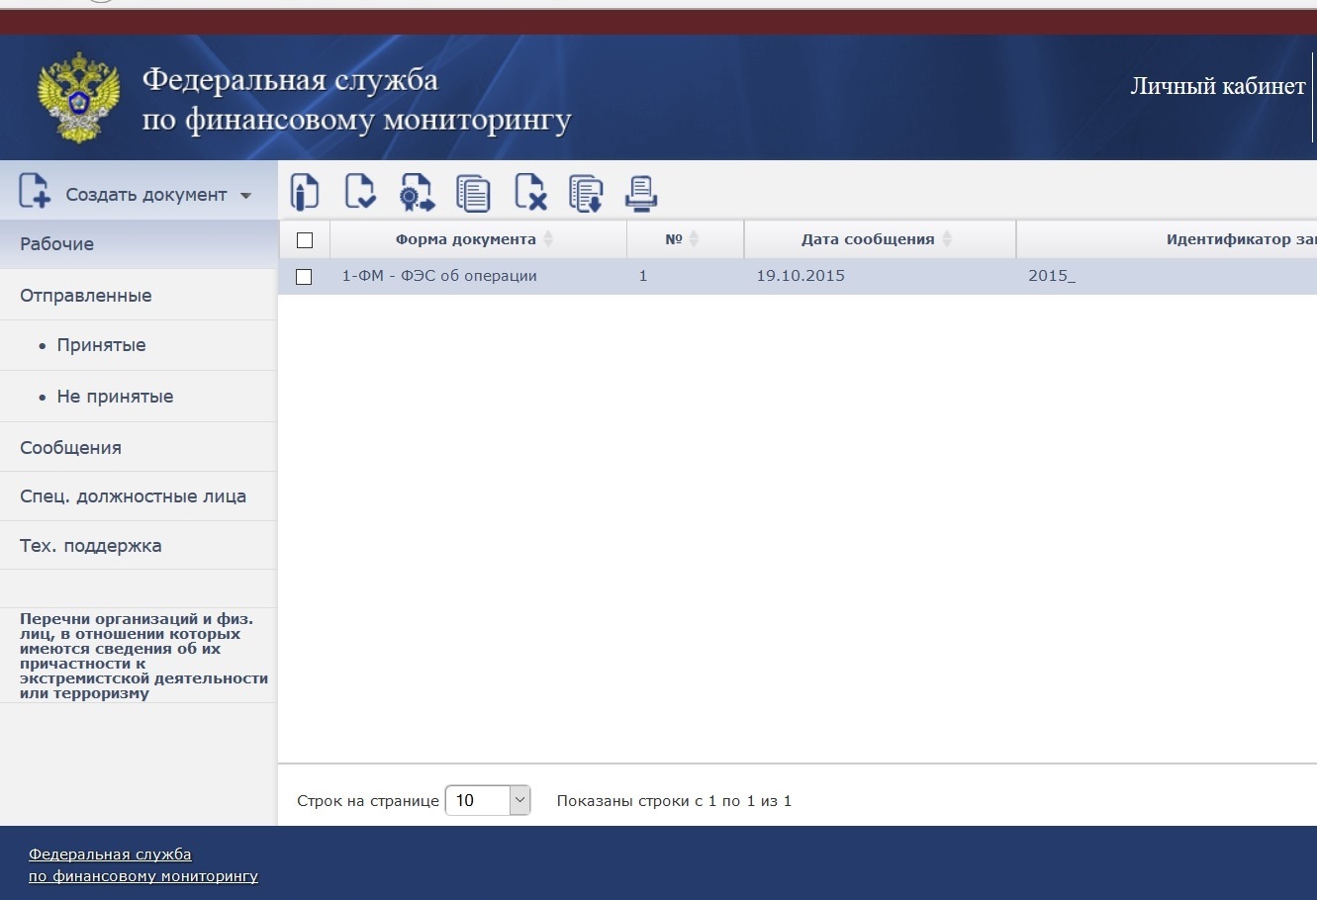
Task: Open Спец. должностные лица section
Action: tap(139, 496)
